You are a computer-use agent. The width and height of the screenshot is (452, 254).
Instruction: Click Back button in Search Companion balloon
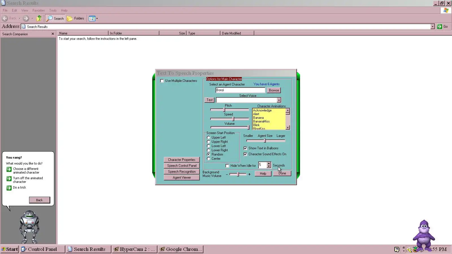click(40, 200)
